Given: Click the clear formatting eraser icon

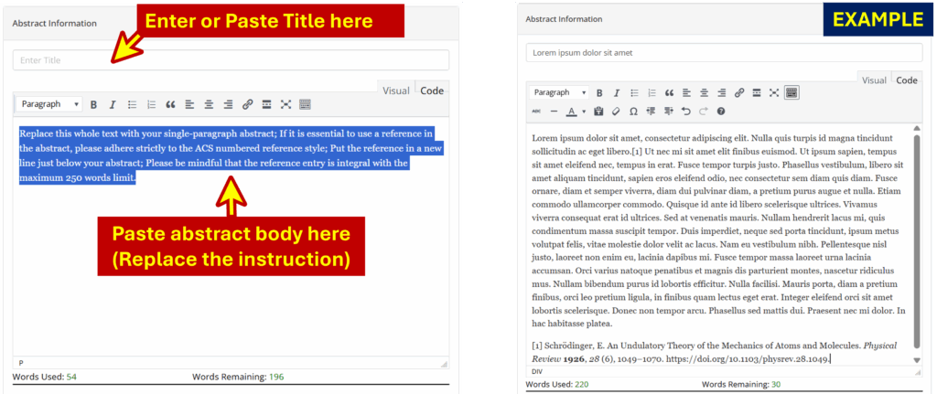Looking at the screenshot, I should (616, 112).
